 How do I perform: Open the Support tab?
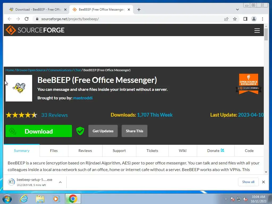pyautogui.click(x=119, y=151)
